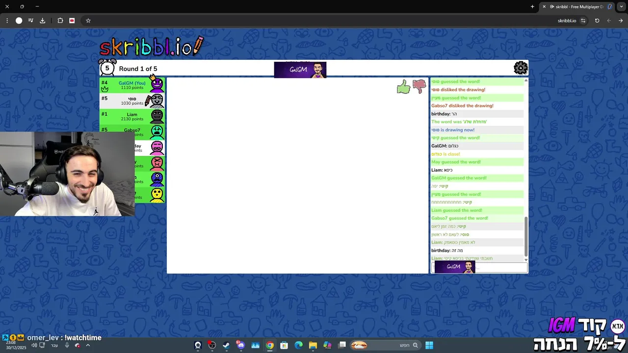Open Chrome downloads icon
The width and height of the screenshot is (628, 353).
42,21
